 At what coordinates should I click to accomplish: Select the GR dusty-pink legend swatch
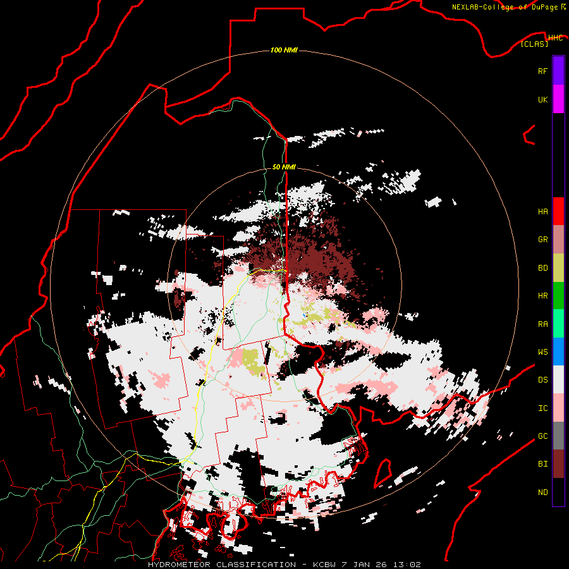point(558,240)
